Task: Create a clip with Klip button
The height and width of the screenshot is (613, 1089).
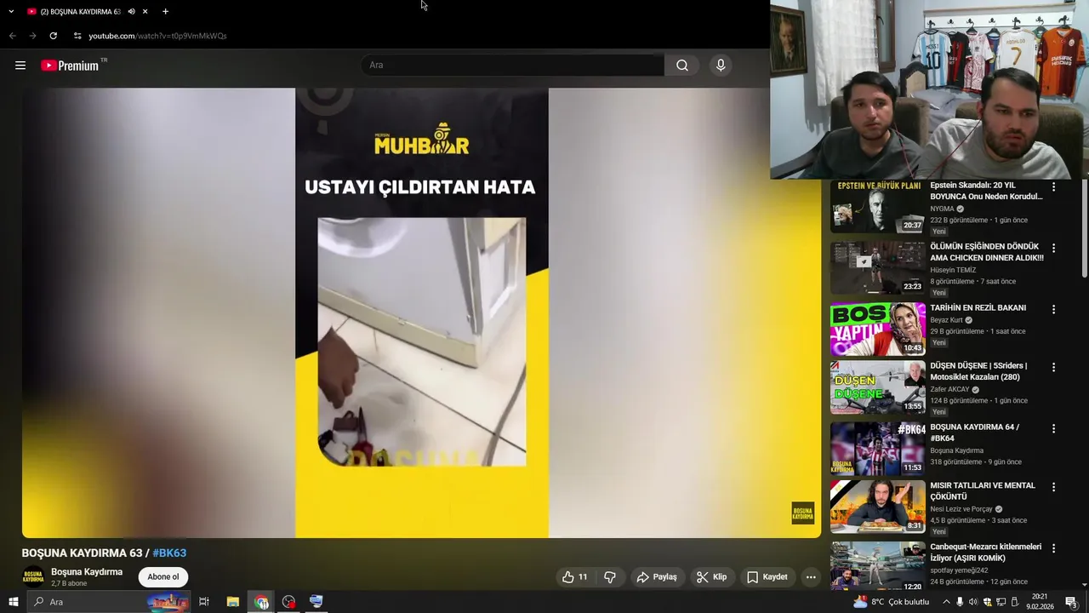Action: 711,577
